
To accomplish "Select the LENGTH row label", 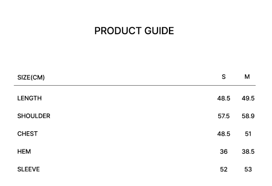I will [29, 98].
